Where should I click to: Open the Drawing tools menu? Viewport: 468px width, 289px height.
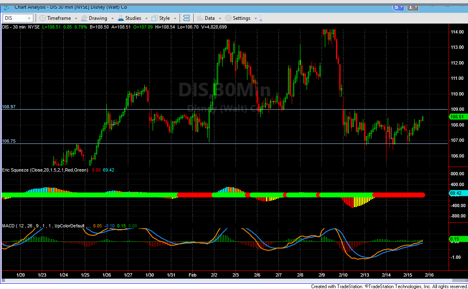click(98, 18)
